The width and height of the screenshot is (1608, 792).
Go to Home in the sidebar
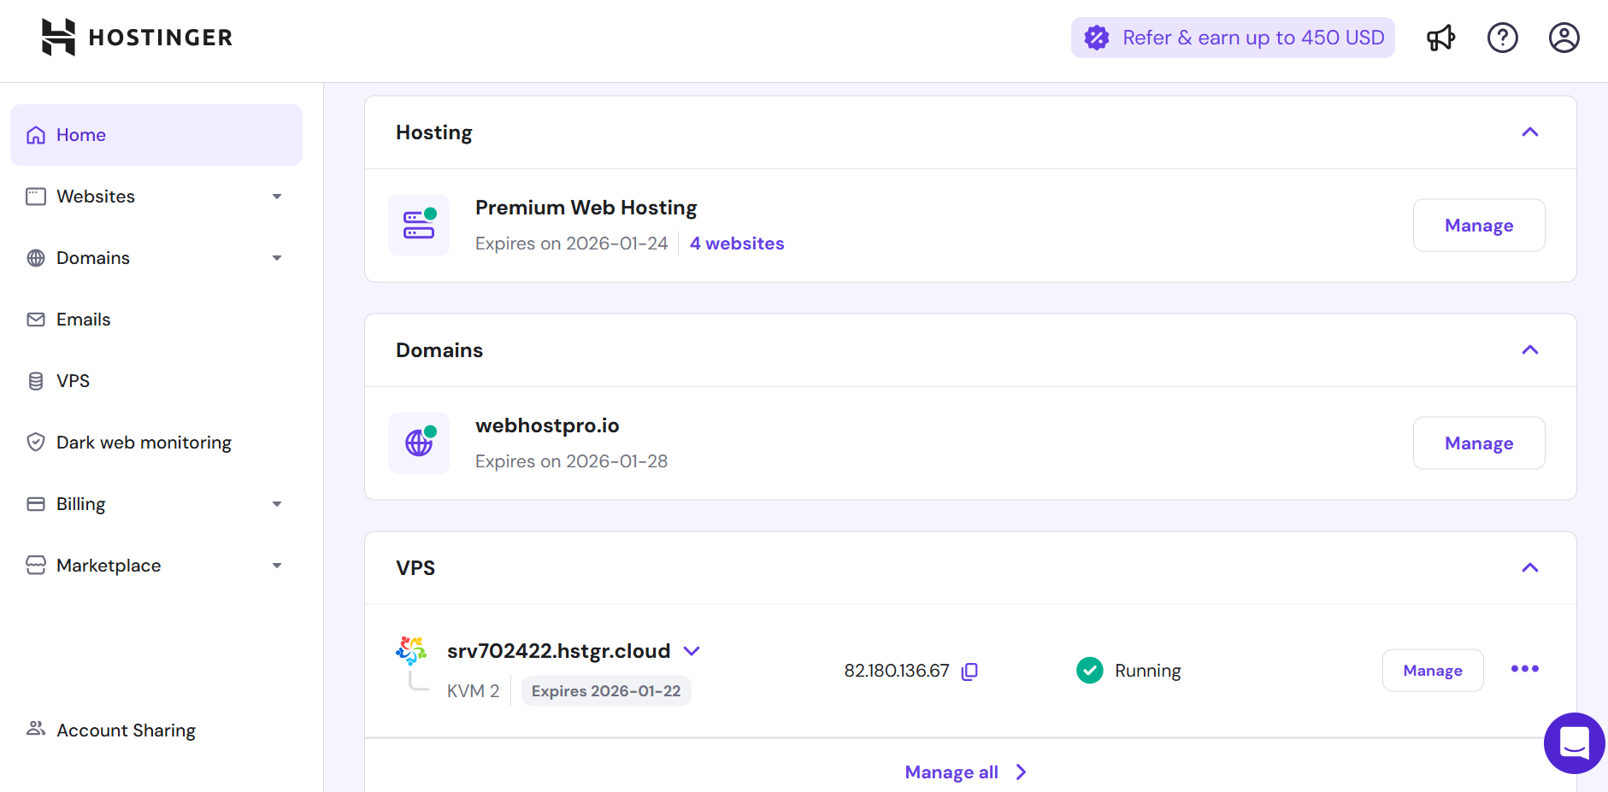click(x=156, y=135)
